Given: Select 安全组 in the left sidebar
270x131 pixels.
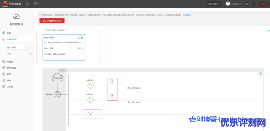Looking at the screenshot, I should (x=10, y=62).
